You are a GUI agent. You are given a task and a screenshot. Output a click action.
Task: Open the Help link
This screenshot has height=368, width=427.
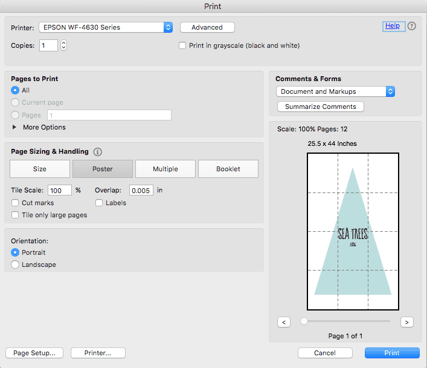pos(392,26)
